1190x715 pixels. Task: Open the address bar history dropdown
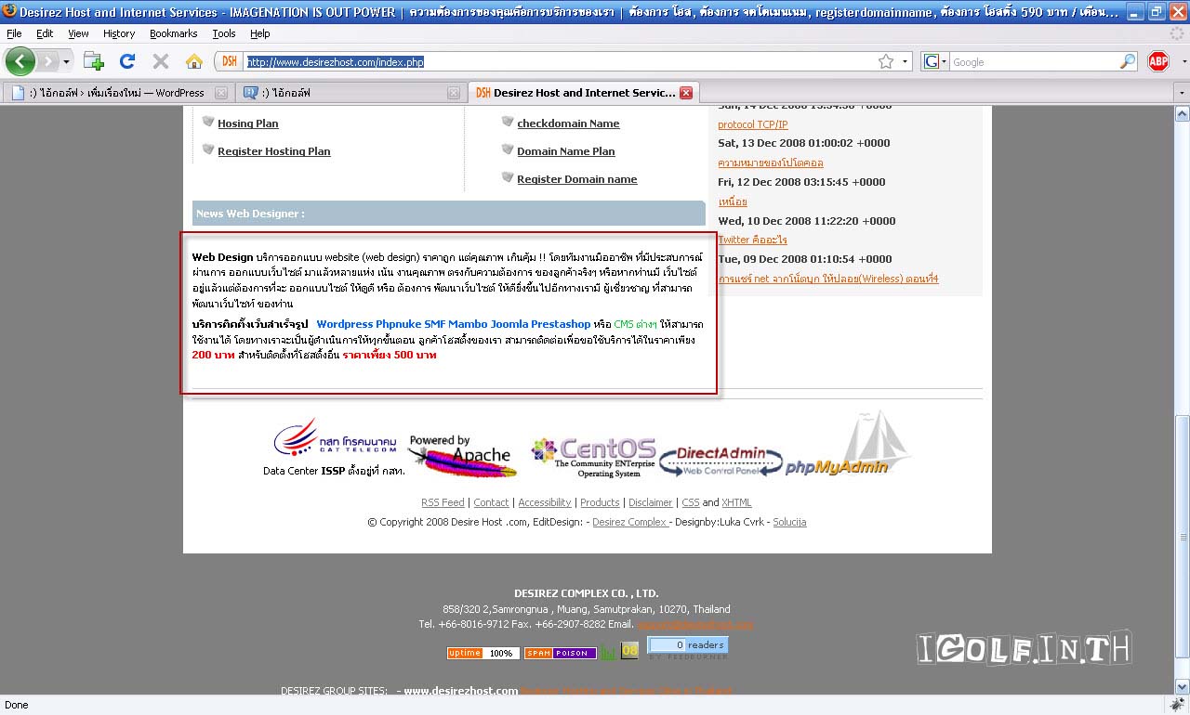906,62
